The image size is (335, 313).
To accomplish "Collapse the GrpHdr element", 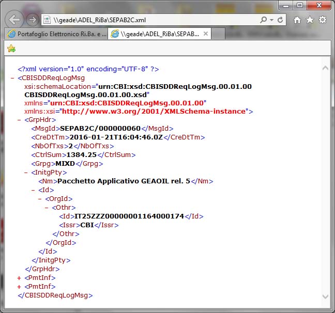I will click(19, 120).
